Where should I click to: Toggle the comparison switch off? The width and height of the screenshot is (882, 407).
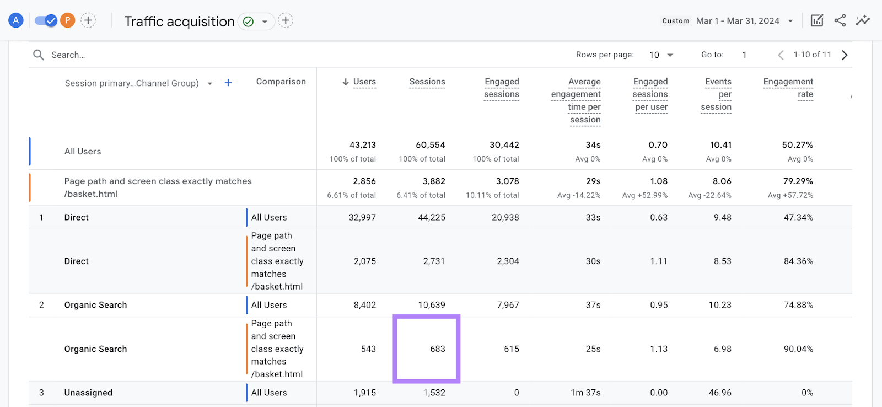click(x=46, y=21)
